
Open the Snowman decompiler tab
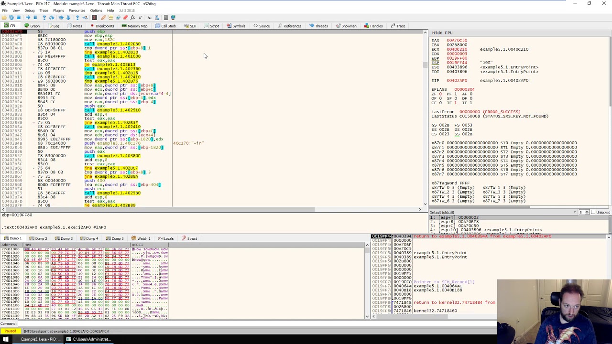point(346,26)
